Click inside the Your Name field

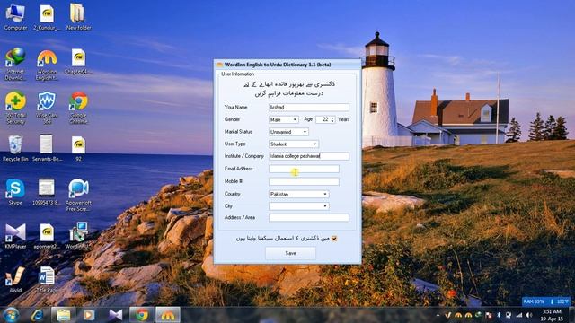coord(309,108)
